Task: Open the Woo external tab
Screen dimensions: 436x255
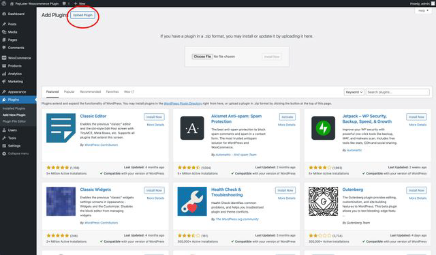Action: pos(129,91)
